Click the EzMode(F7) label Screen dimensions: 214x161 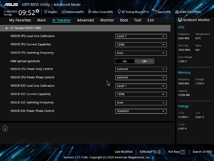pyautogui.click(x=148, y=152)
